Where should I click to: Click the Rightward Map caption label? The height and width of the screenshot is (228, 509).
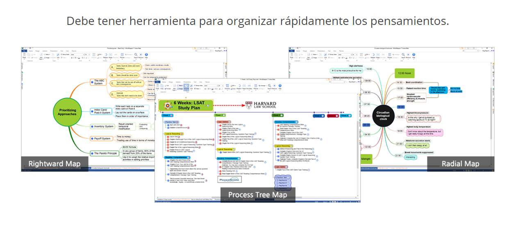coord(55,164)
